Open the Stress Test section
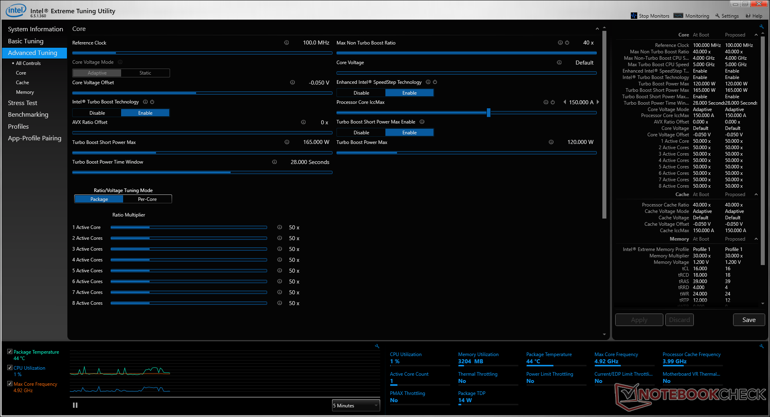 pyautogui.click(x=22, y=103)
